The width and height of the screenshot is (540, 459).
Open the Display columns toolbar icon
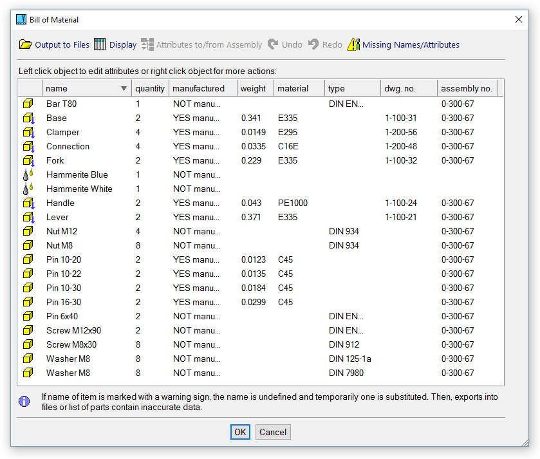click(100, 44)
